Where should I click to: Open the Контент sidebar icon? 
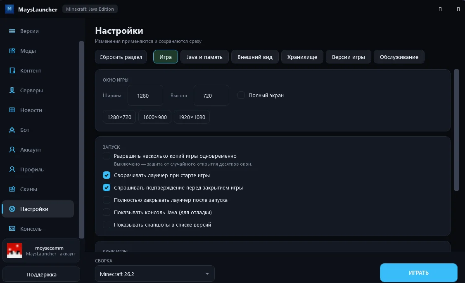coord(12,71)
